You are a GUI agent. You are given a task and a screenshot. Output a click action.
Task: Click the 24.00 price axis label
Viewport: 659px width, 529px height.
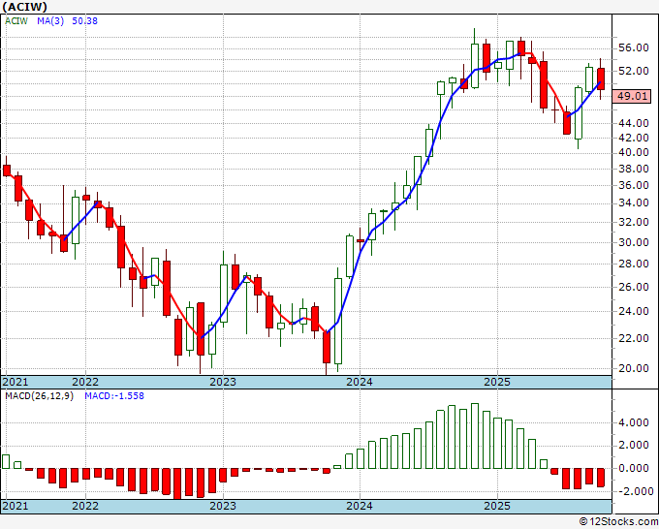click(634, 311)
